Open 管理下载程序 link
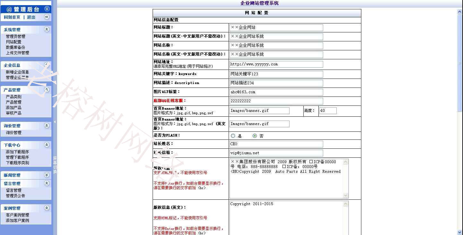The image size is (463, 235). point(17,157)
